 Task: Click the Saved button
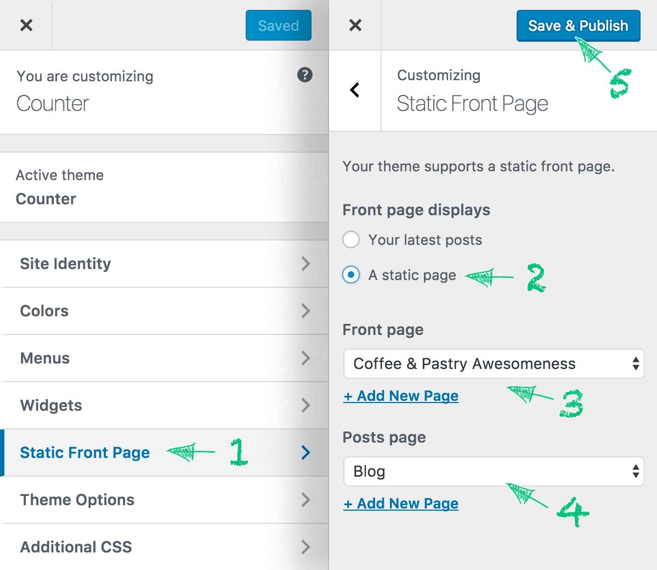tap(278, 26)
